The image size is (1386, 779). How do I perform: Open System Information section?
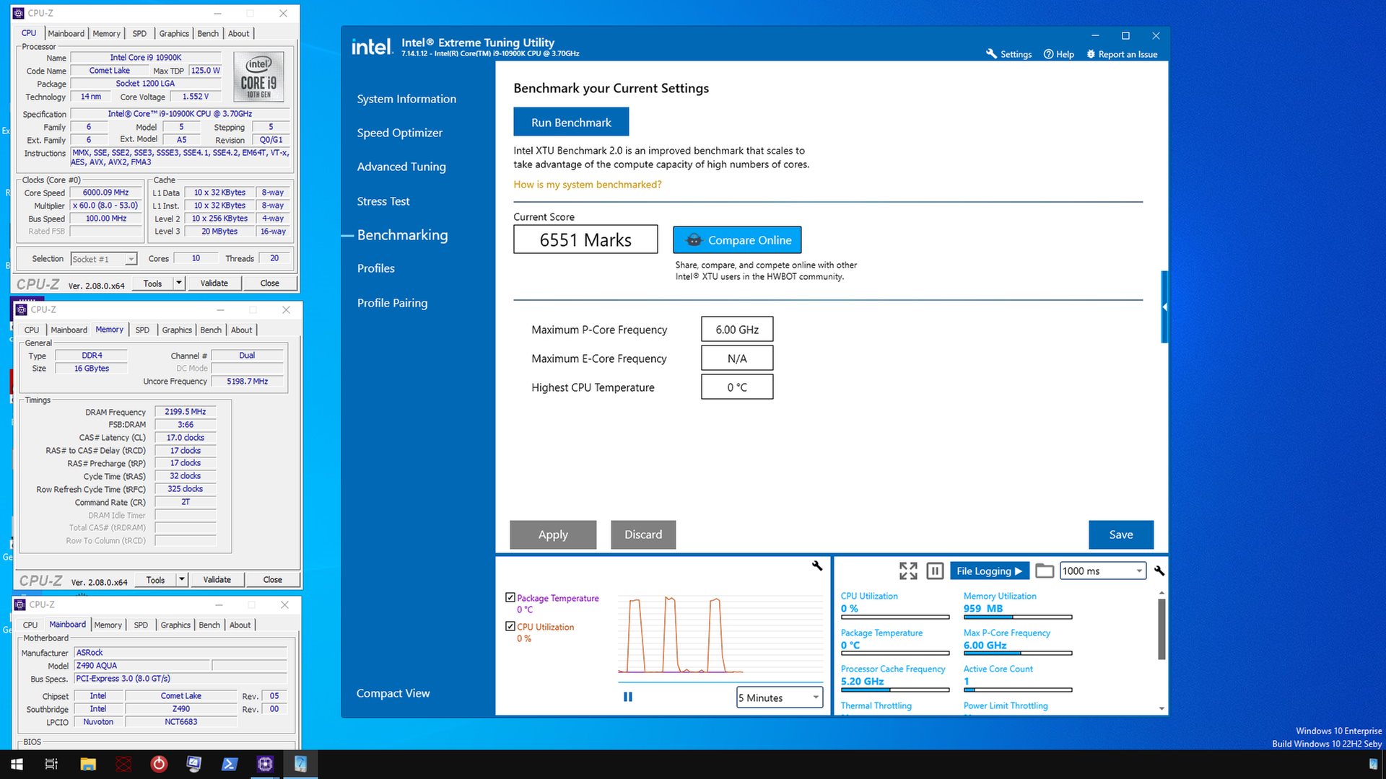[406, 99]
